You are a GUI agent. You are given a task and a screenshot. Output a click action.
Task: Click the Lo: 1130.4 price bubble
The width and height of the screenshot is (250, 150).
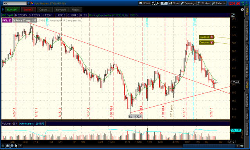[x=135, y=116]
